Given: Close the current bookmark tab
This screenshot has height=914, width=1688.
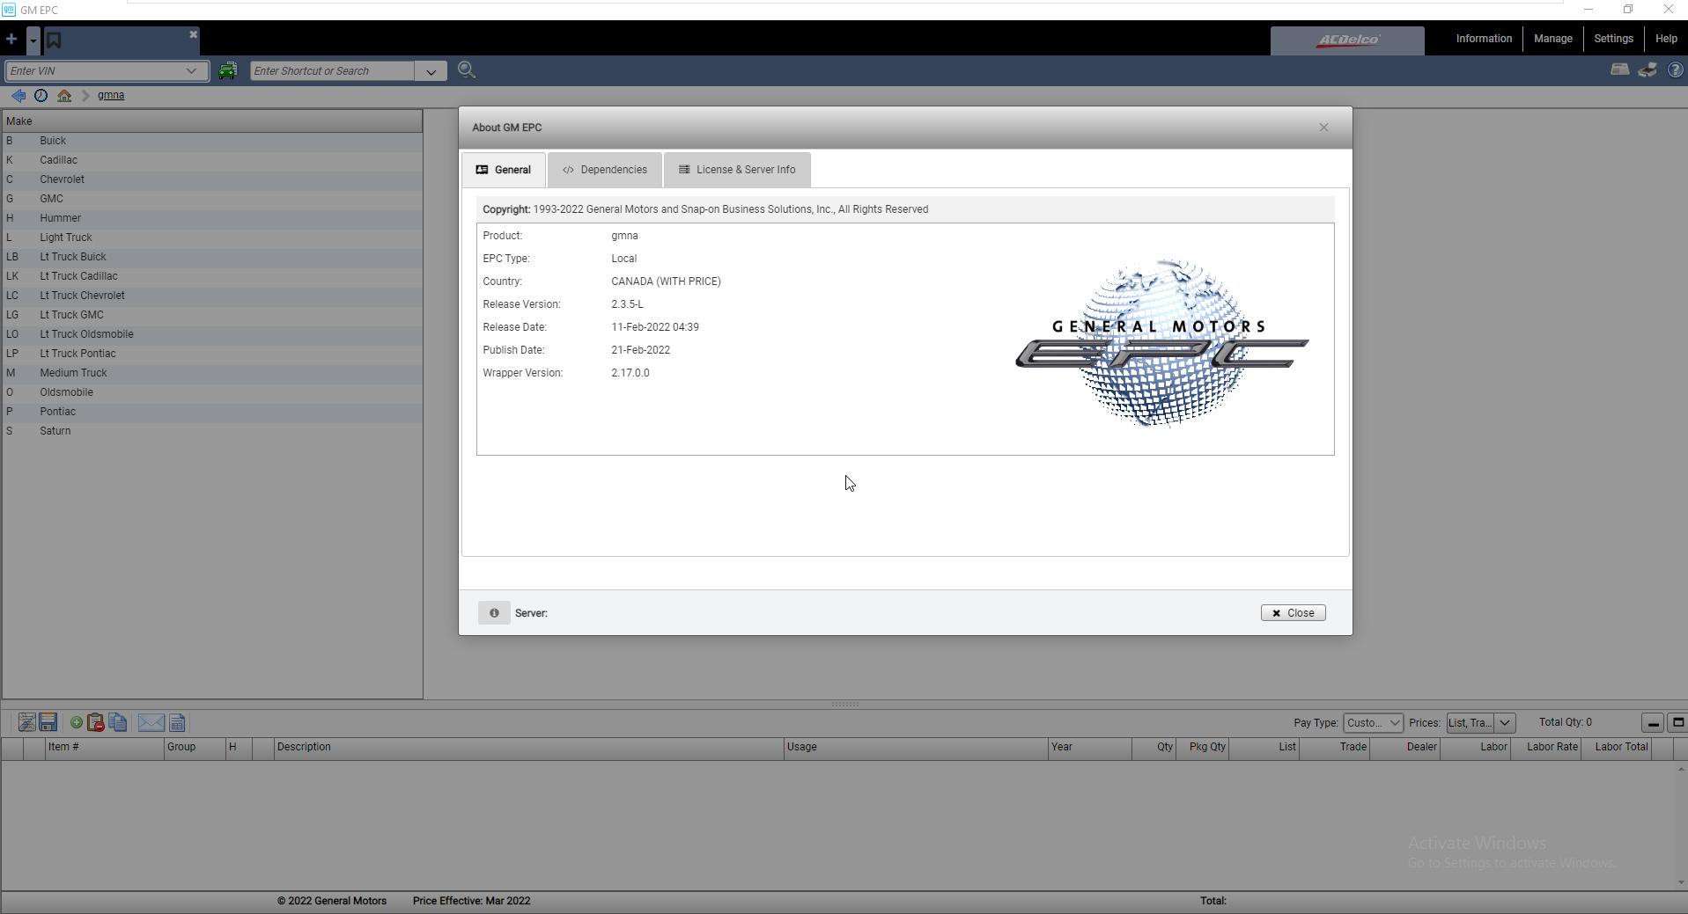Looking at the screenshot, I should 193,34.
